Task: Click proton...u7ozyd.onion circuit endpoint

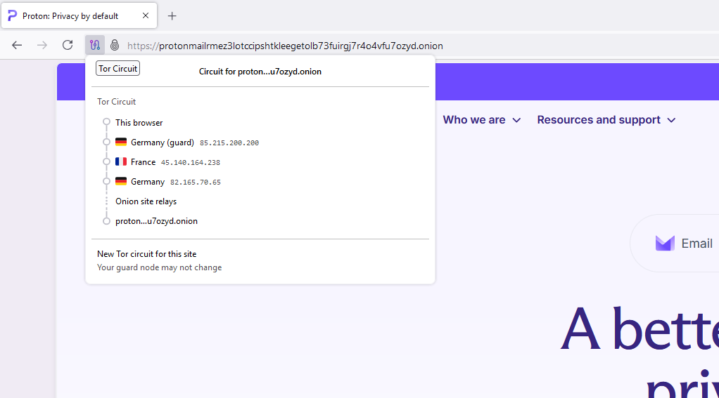Action: pos(156,221)
